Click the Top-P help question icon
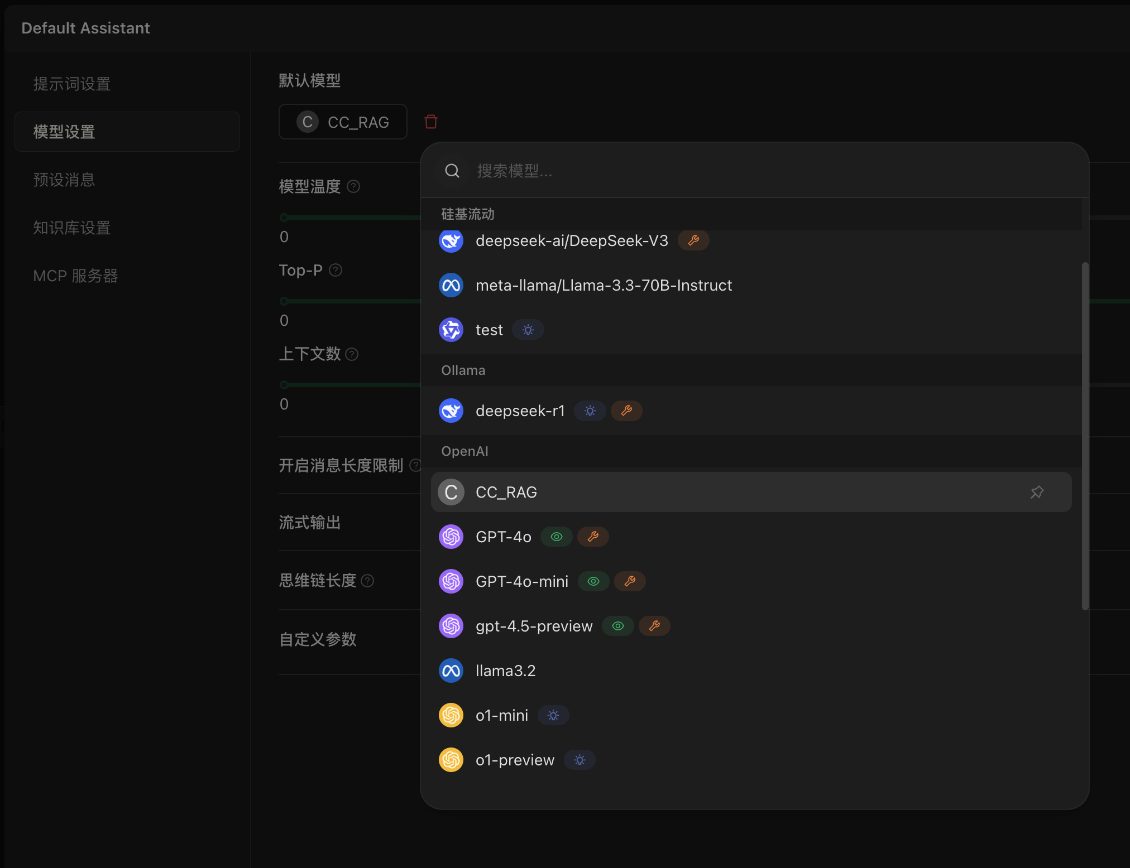 click(336, 271)
